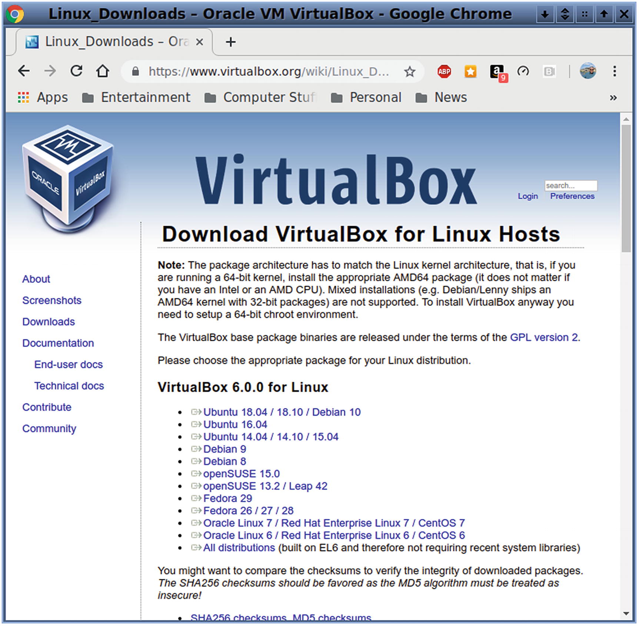Screen dimensions: 639x626
Task: Open Technical docs in the sidebar
Action: click(x=69, y=386)
